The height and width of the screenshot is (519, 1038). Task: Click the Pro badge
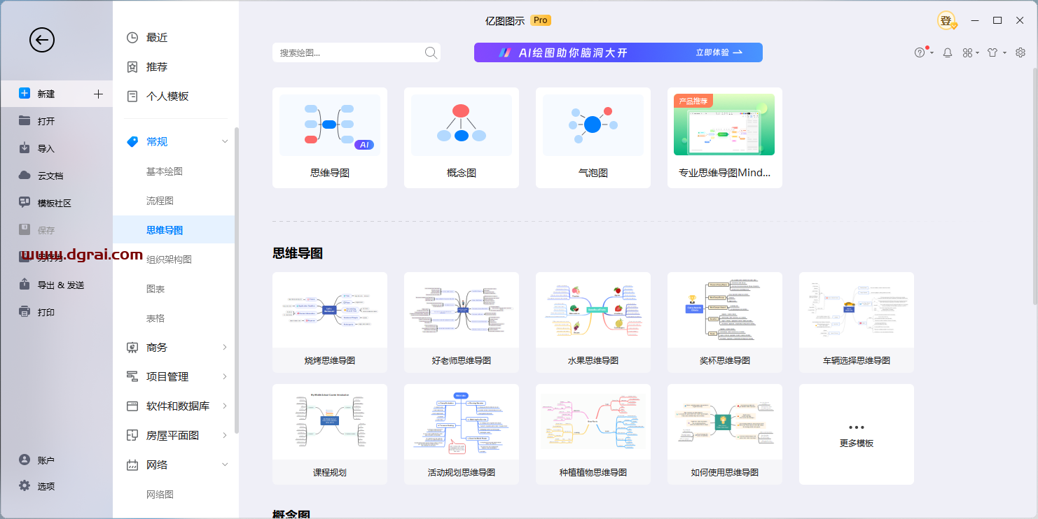click(x=541, y=20)
